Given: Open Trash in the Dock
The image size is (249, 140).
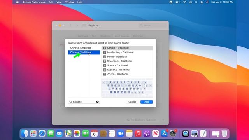Looking at the screenshot, I should click(224, 133).
